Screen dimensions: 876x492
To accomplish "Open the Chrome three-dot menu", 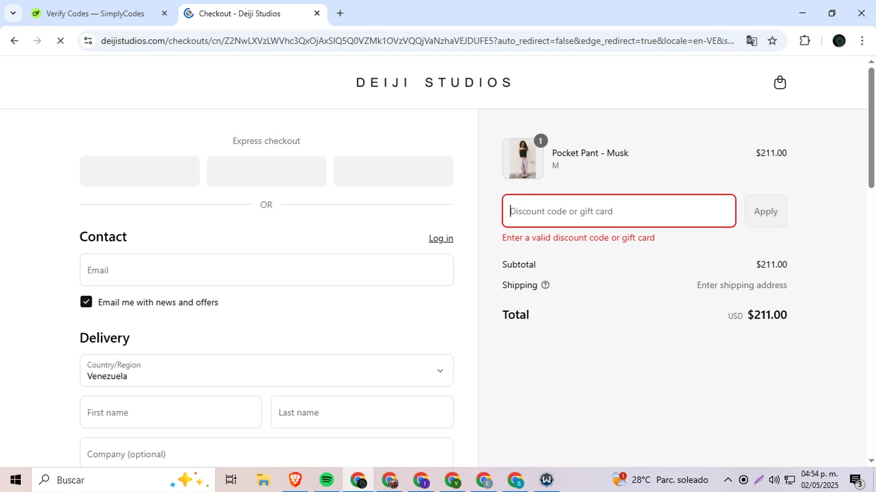I will pyautogui.click(x=862, y=40).
